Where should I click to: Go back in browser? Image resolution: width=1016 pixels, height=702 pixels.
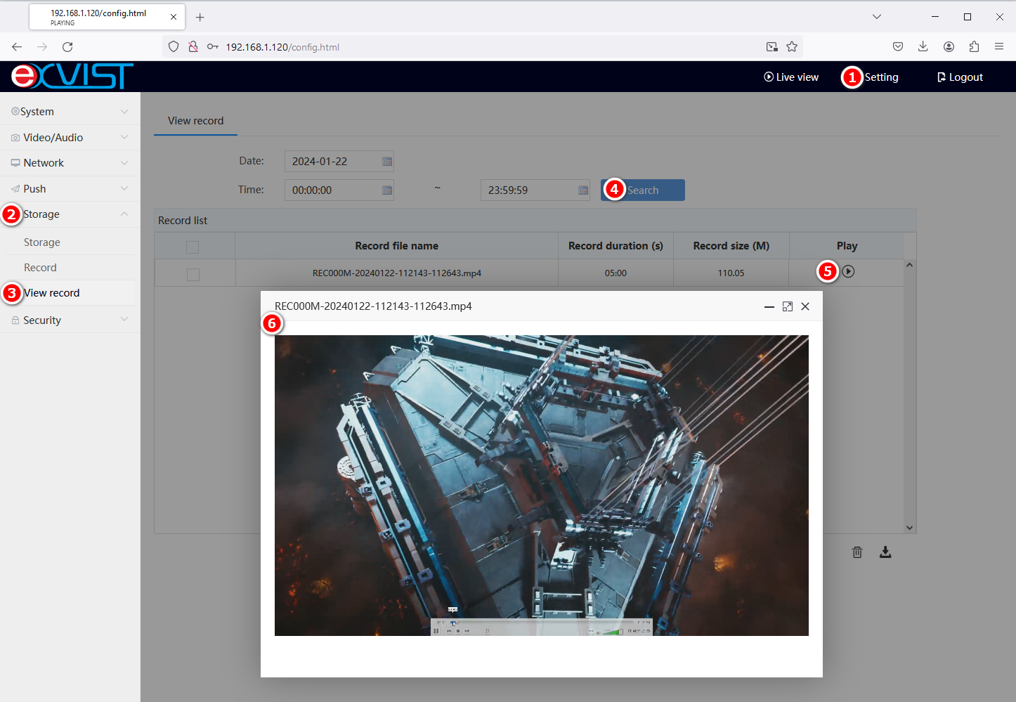tap(17, 47)
